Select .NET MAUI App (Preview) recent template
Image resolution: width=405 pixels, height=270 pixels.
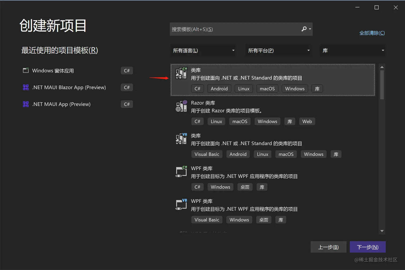tap(78, 104)
